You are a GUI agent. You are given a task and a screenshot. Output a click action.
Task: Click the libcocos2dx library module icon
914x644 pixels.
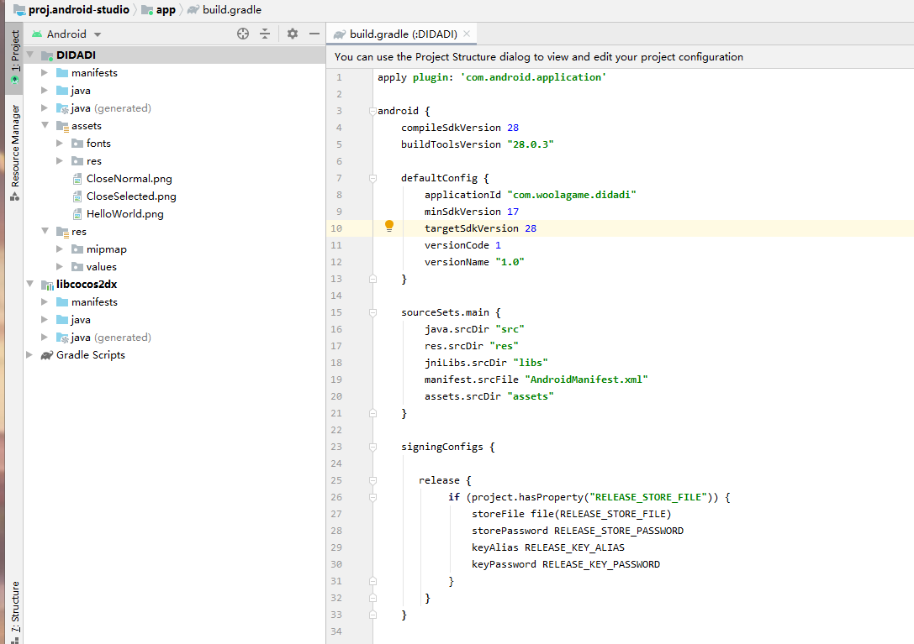pyautogui.click(x=47, y=284)
